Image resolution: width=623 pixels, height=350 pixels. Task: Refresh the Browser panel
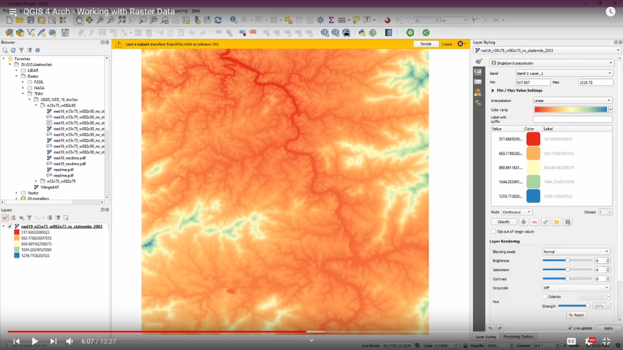13,50
